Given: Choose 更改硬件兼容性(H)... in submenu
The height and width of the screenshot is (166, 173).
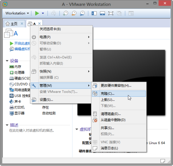Looking at the screenshot, I should pyautogui.click(x=119, y=86).
